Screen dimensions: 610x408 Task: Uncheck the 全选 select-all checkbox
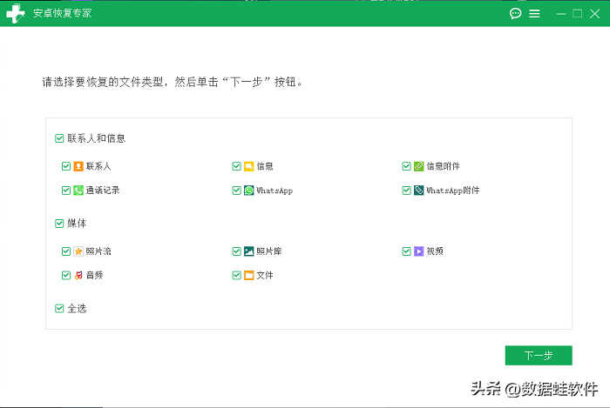pos(59,308)
